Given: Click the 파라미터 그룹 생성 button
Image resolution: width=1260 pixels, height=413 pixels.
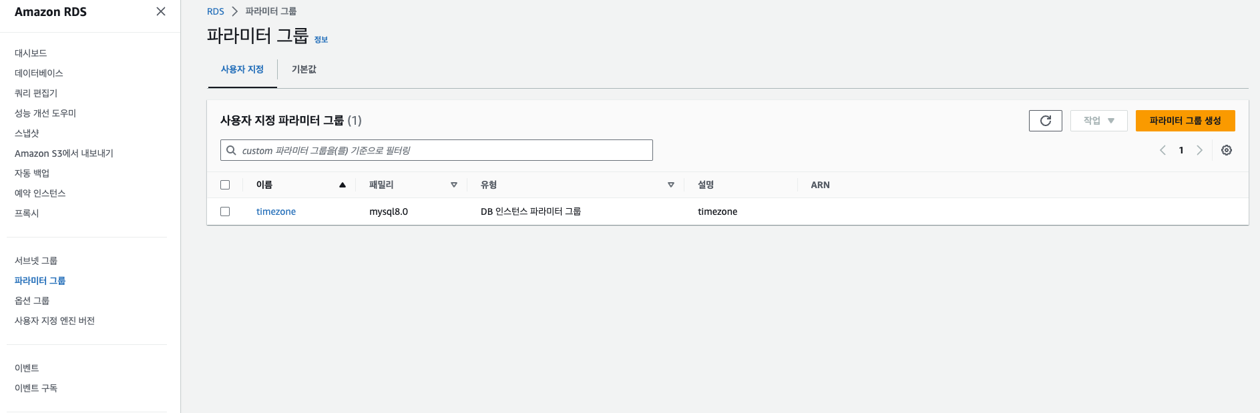Looking at the screenshot, I should (x=1185, y=121).
